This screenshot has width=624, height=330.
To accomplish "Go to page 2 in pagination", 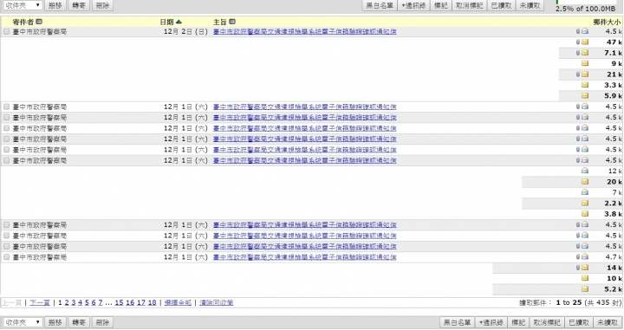I will (67, 302).
